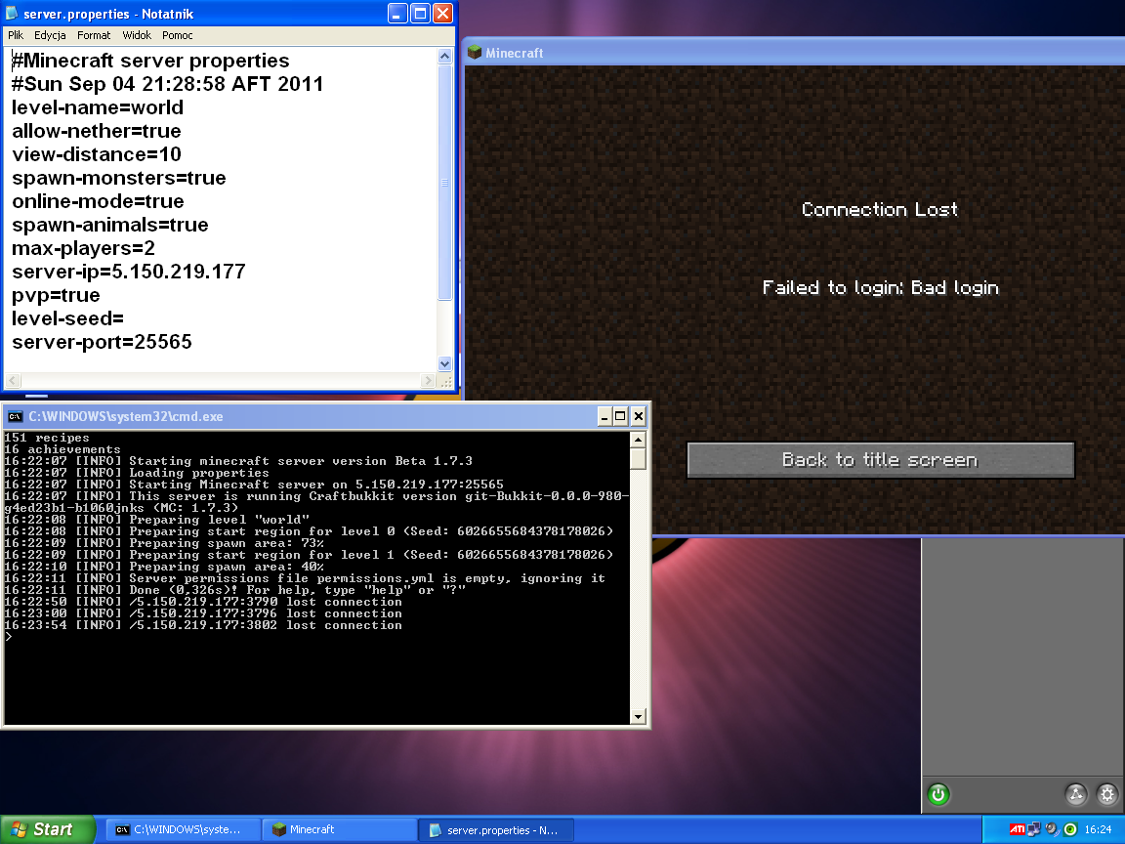Click the level-name=world line

click(x=98, y=107)
